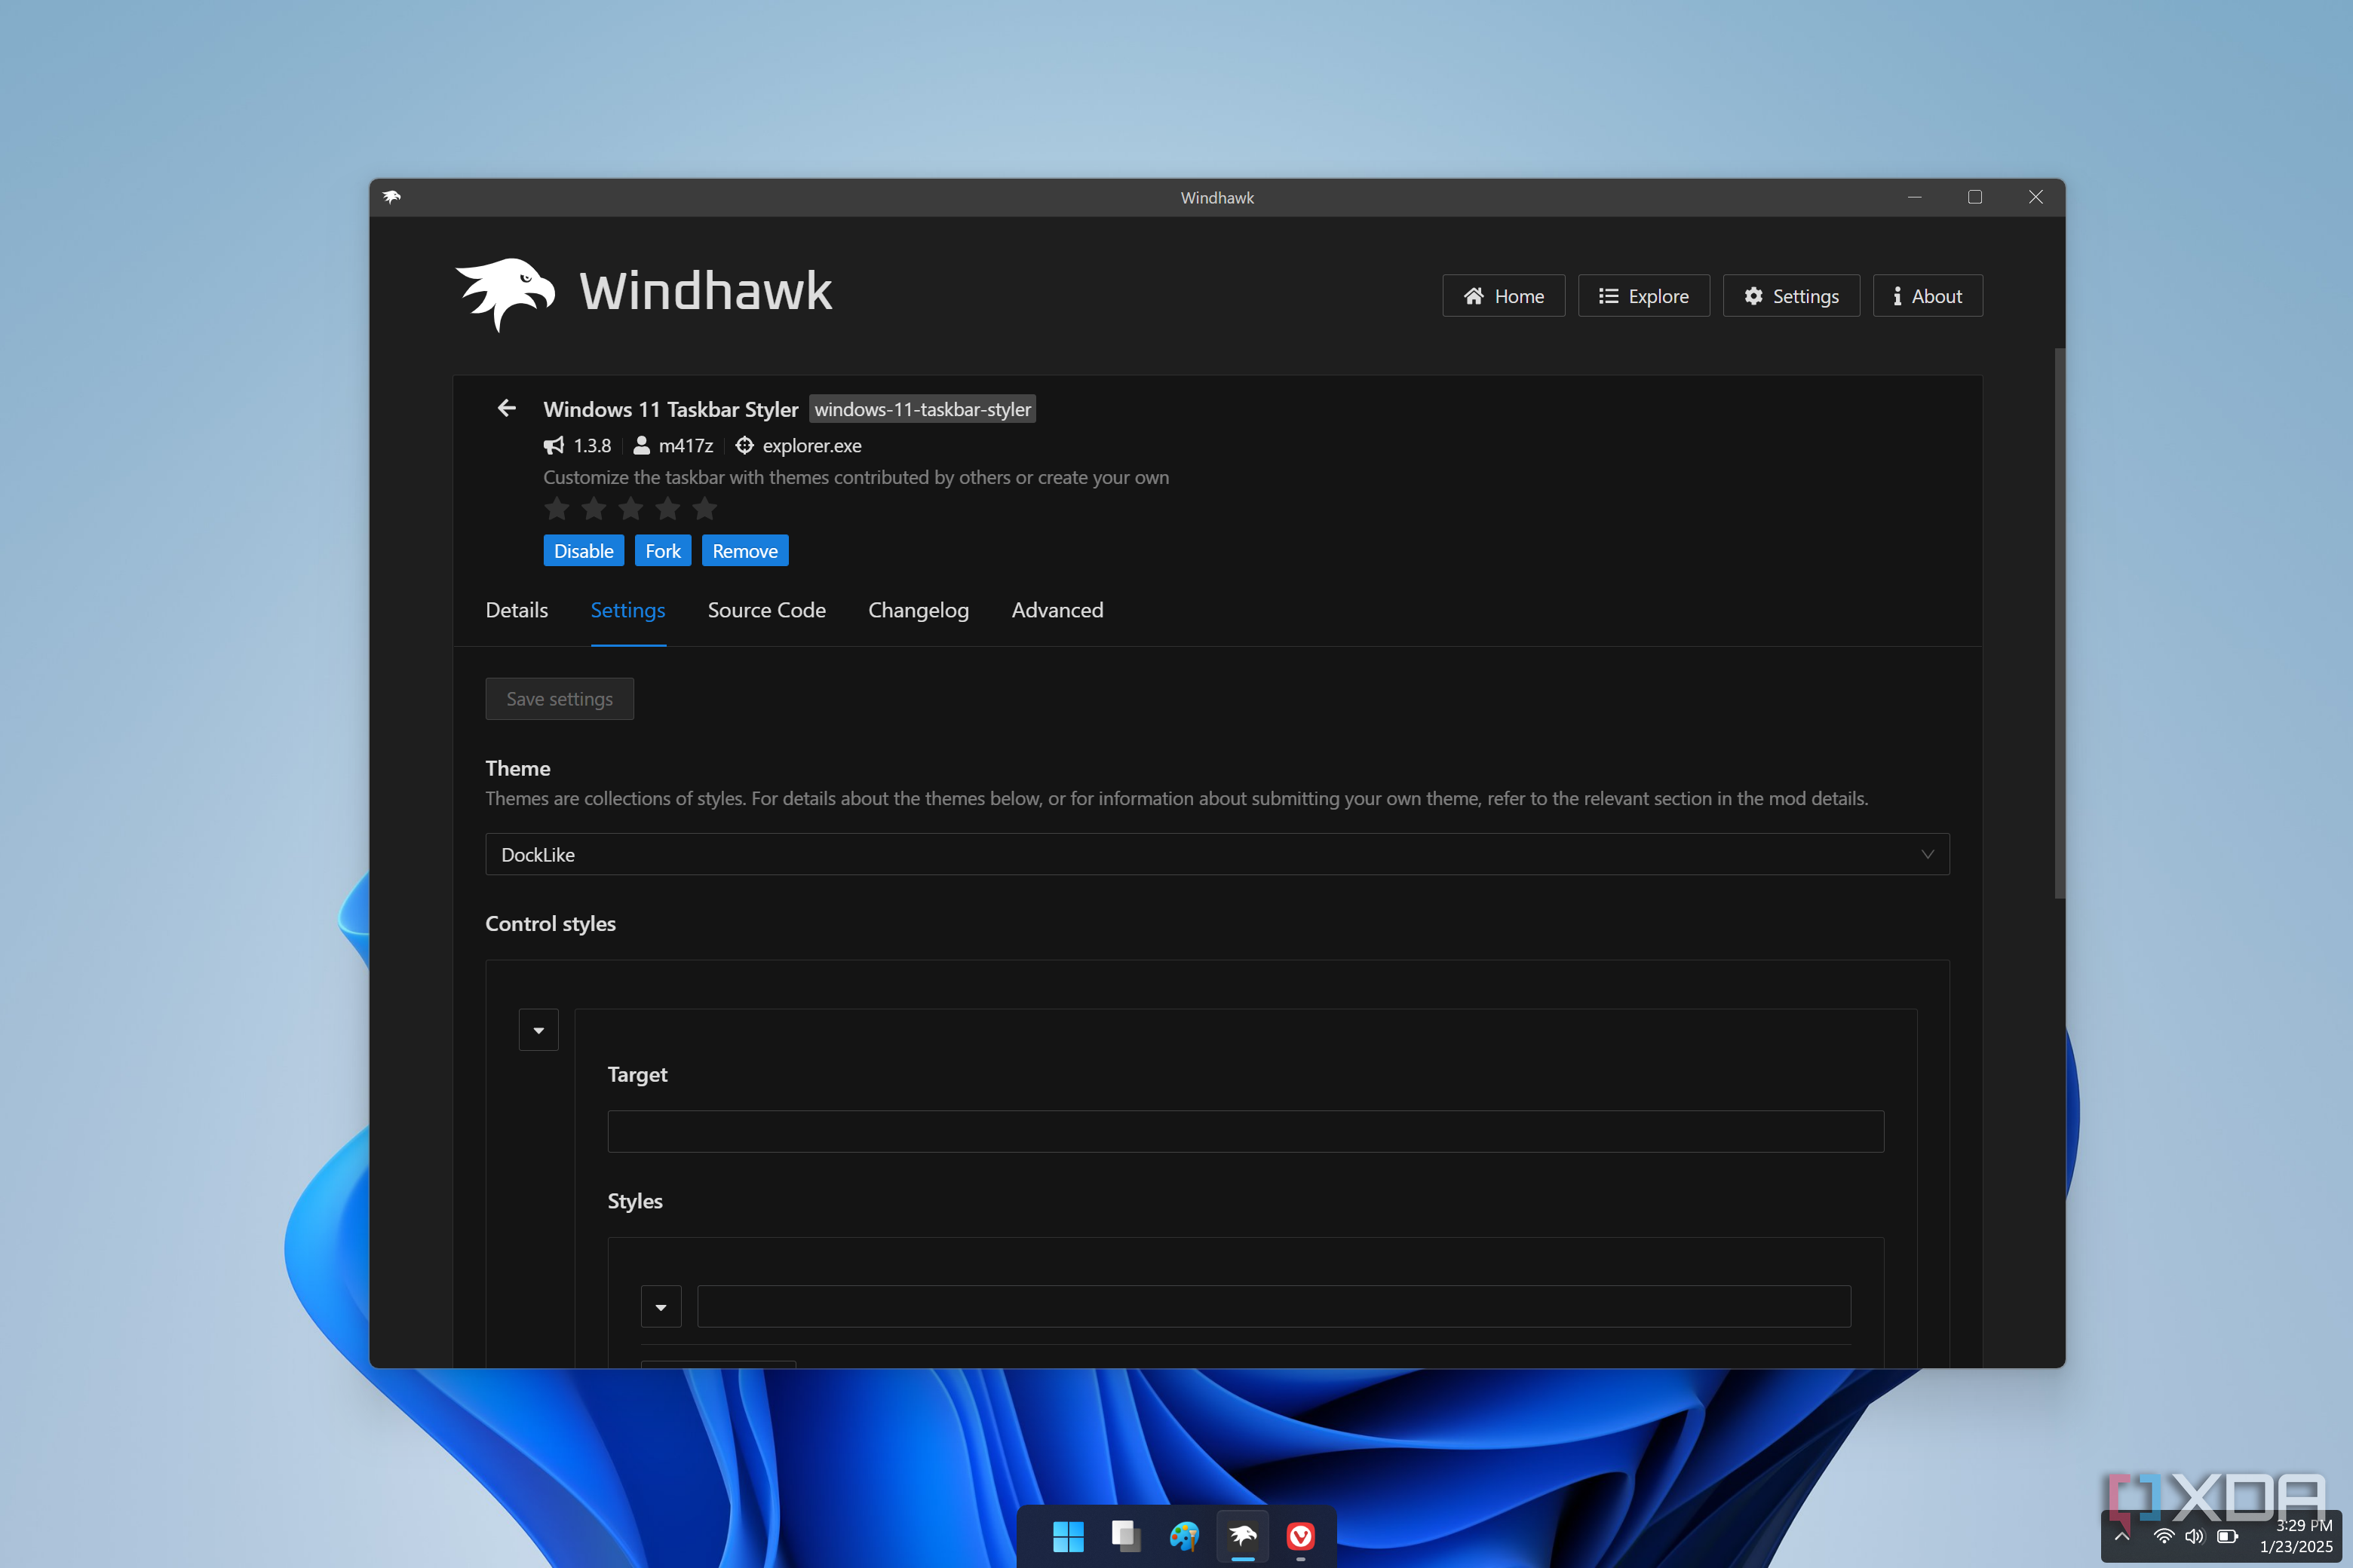
Task: Open the DockLike theme dropdown
Action: point(1216,854)
